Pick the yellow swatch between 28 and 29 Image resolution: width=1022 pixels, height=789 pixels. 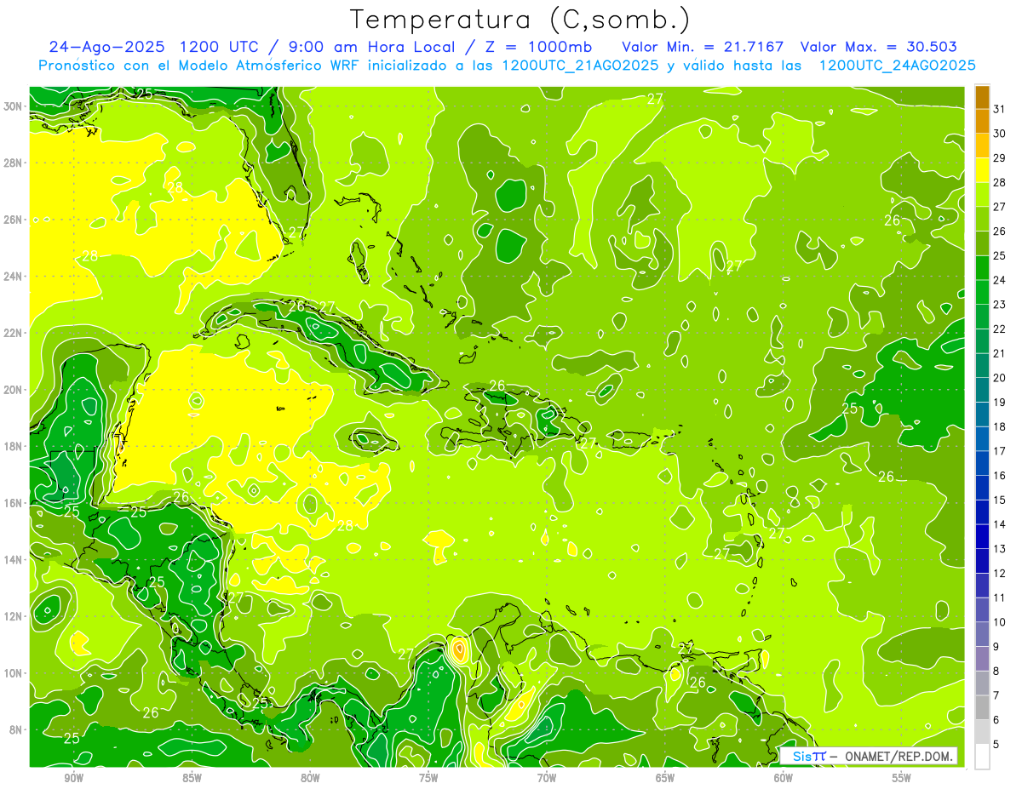[x=982, y=170]
